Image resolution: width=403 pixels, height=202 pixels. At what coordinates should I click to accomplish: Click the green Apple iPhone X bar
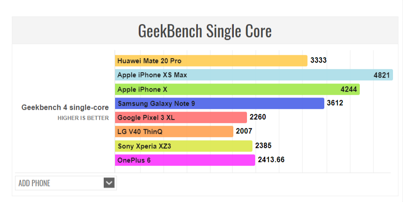tap(237, 89)
